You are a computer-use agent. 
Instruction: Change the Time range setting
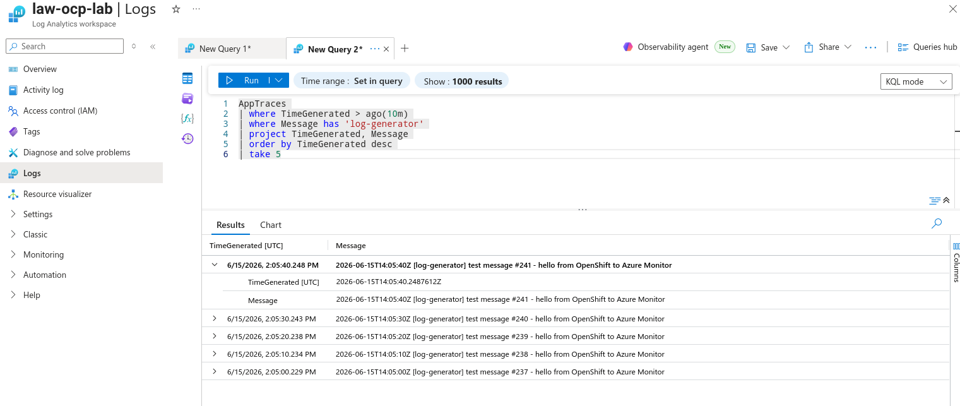(352, 81)
